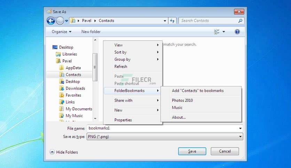Image resolution: width=291 pixels, height=168 pixels.
Task: Open the Music bookmark
Action: [201, 108]
